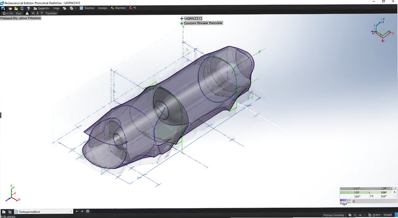Click the Hpe item in second toolbar row
398x218 pixels.
(x=19, y=13)
